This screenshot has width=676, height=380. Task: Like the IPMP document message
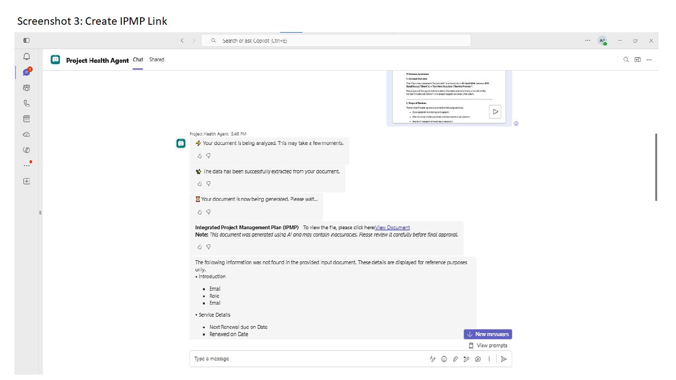pyautogui.click(x=199, y=246)
